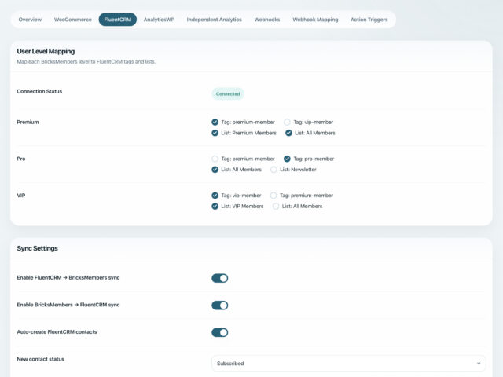
Task: Uncheck Premium's Tag: premium-member checkbox
Action: pyautogui.click(x=215, y=123)
